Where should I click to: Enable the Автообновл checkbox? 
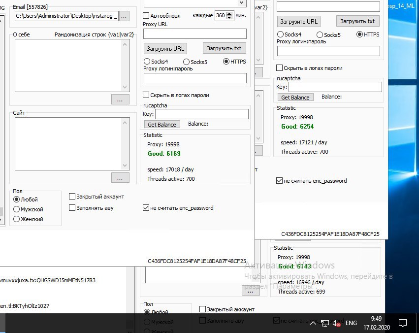point(146,16)
